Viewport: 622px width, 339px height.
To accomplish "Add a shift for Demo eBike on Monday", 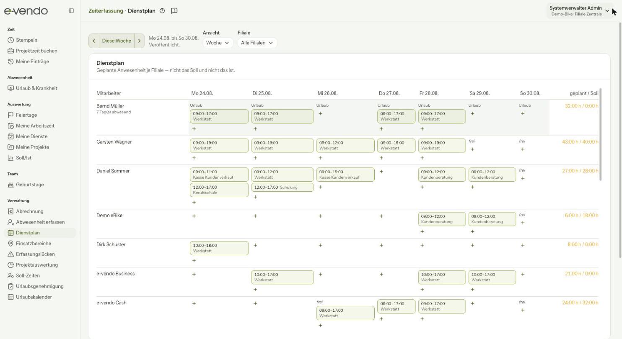I will click(x=194, y=216).
